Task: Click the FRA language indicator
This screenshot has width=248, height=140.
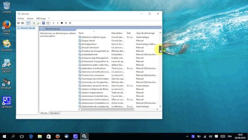Action: pyautogui.click(x=230, y=136)
